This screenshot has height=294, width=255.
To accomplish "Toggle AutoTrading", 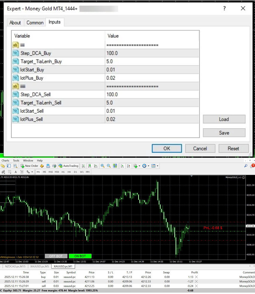I will (x=68, y=166).
